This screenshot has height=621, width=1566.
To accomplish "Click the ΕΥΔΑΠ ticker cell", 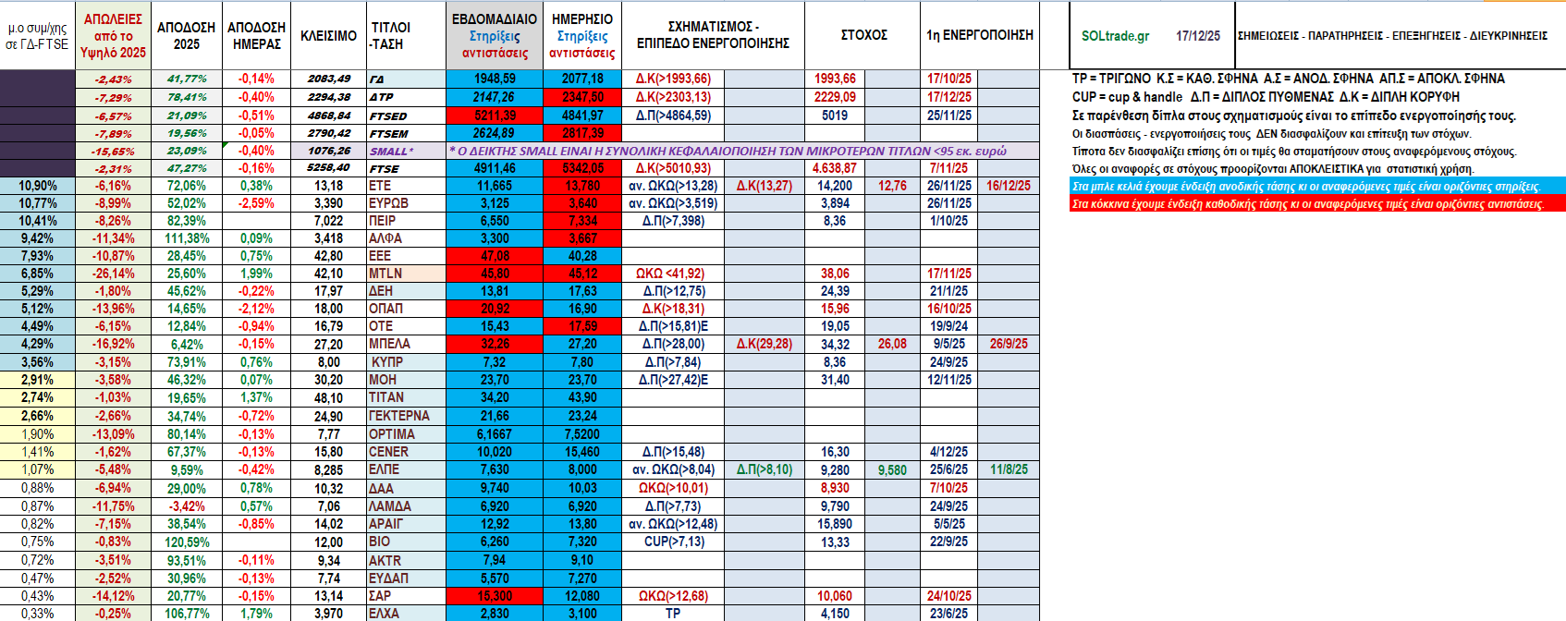I will [x=405, y=578].
